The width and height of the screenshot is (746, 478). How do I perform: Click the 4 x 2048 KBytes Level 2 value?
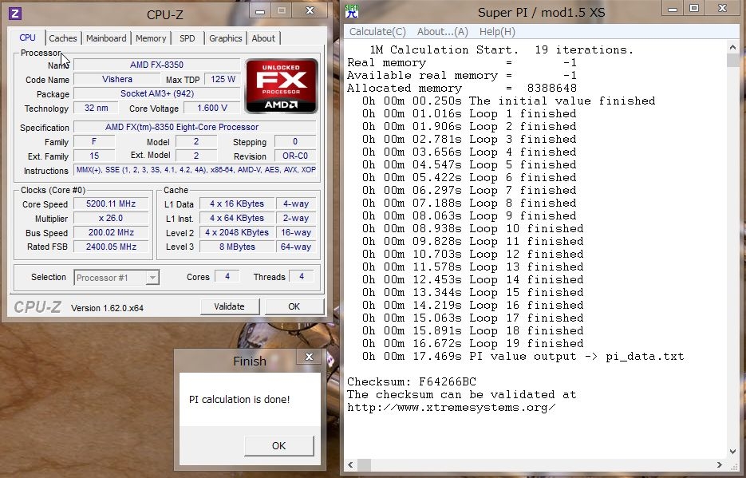click(x=237, y=232)
